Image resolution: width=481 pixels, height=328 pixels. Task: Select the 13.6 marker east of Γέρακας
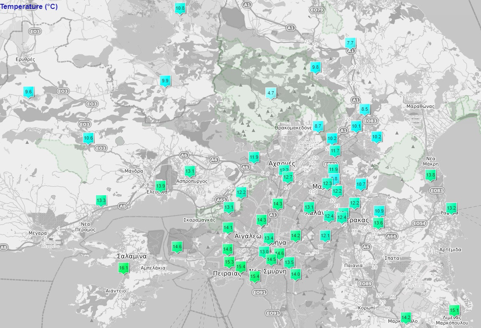click(x=378, y=223)
